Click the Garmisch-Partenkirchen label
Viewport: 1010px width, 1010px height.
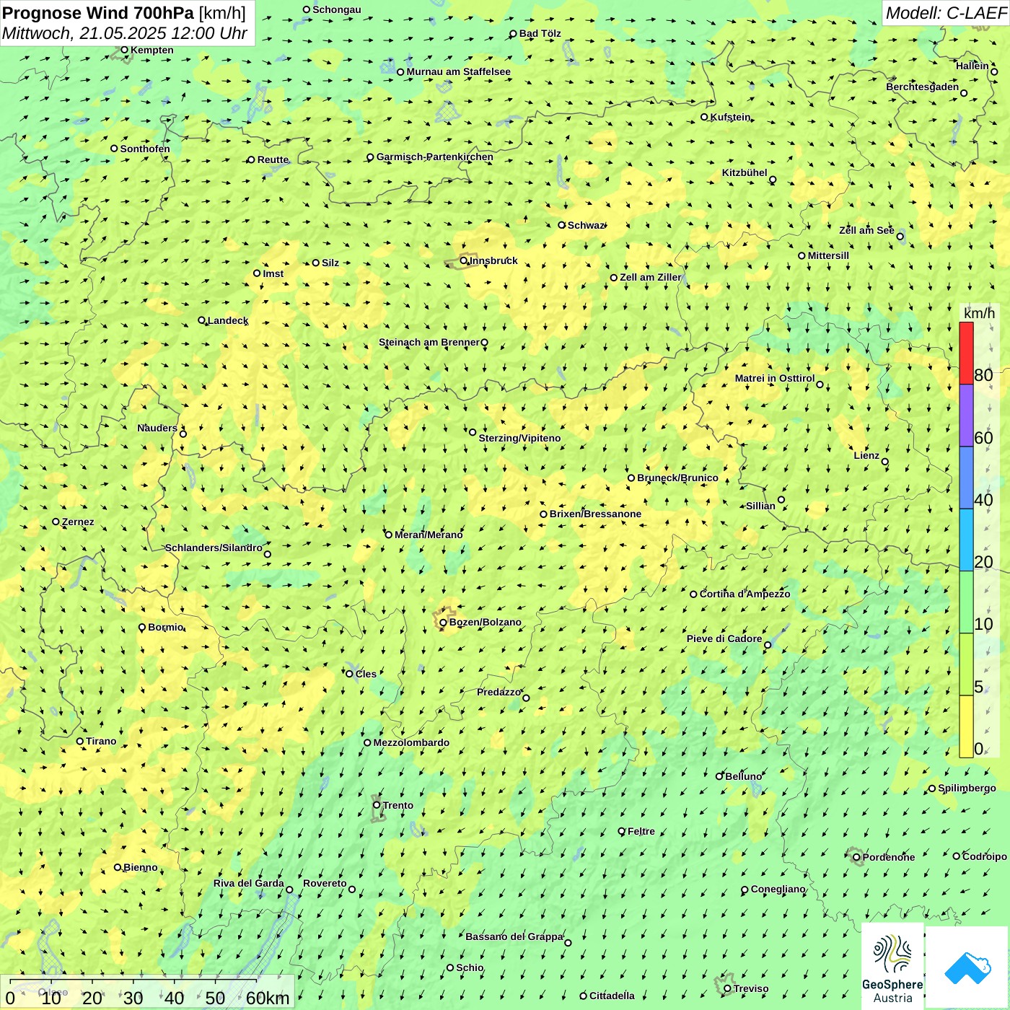pos(435,157)
